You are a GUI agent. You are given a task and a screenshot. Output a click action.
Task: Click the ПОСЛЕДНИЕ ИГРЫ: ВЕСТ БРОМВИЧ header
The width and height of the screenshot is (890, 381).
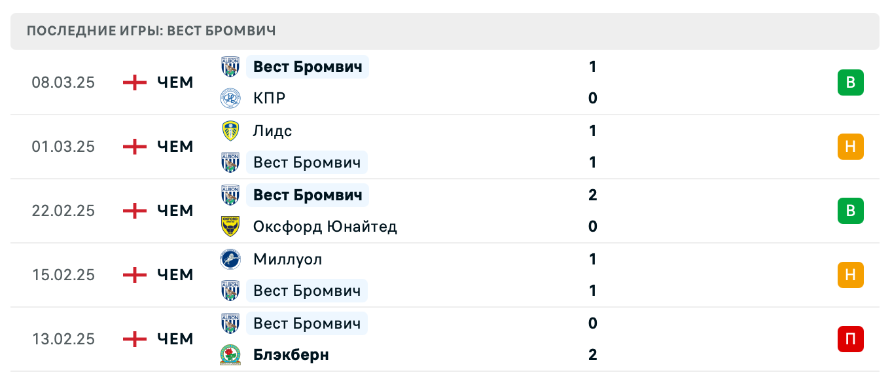151,31
